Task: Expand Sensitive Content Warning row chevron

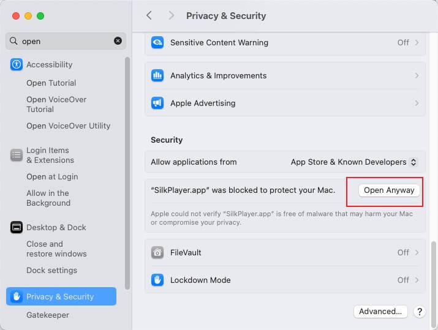Action: 417,42
